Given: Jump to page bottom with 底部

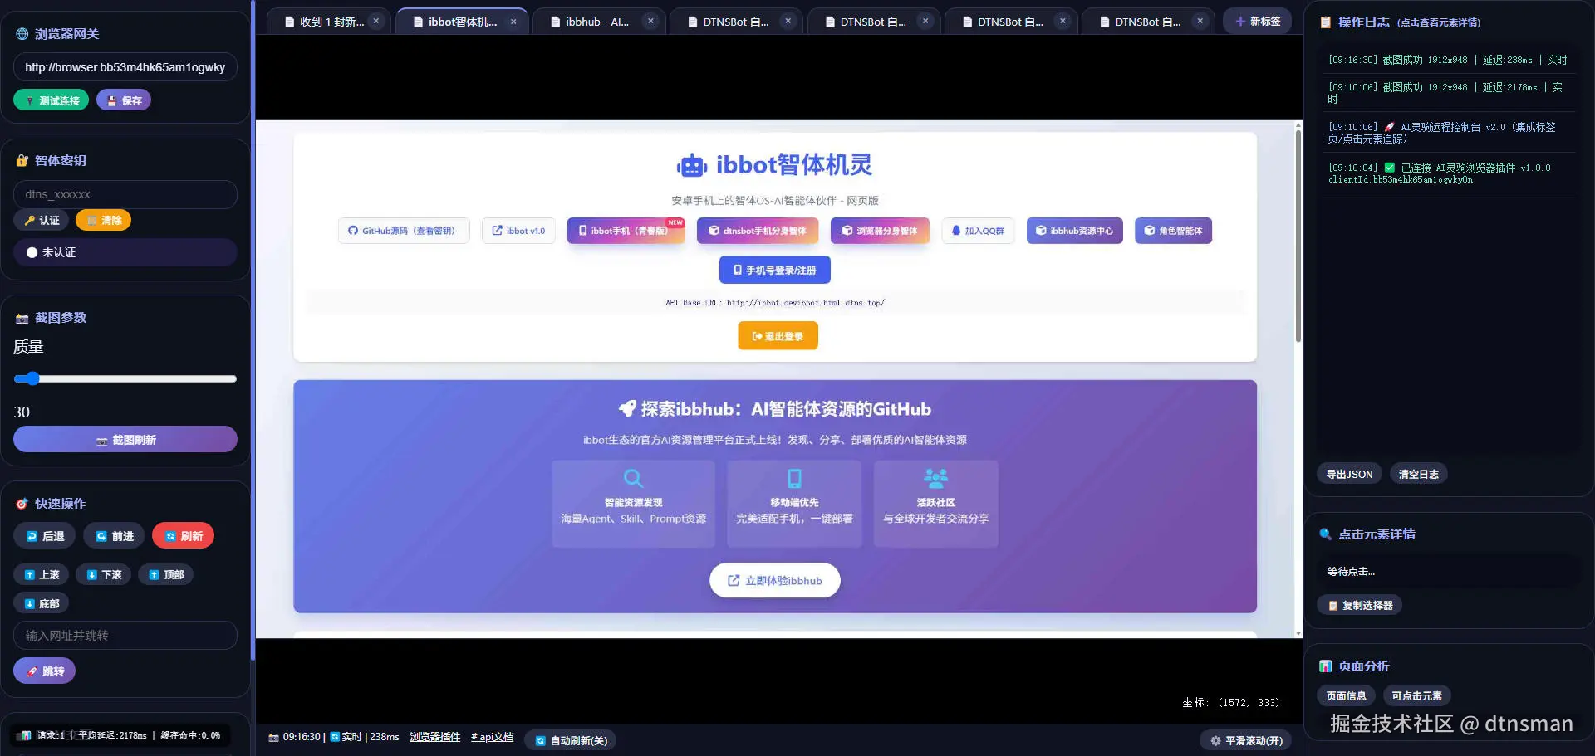Looking at the screenshot, I should click(41, 603).
